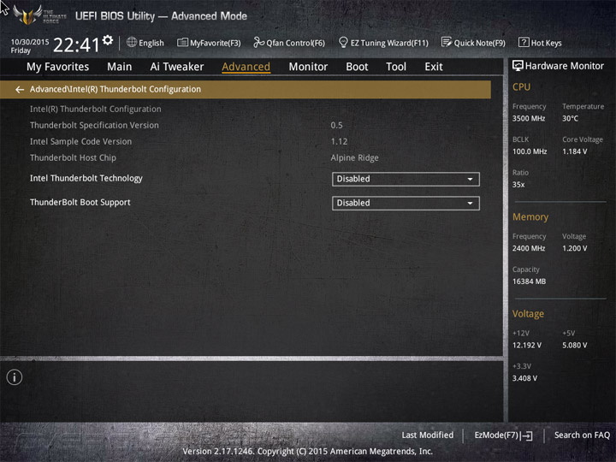Click Memory Frequency 2400 MHz value
The height and width of the screenshot is (462, 616).
[529, 248]
